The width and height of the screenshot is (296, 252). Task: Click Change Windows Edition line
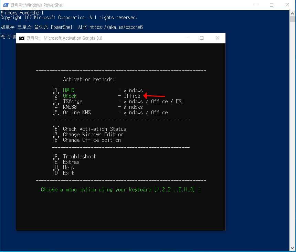[x=88, y=134]
